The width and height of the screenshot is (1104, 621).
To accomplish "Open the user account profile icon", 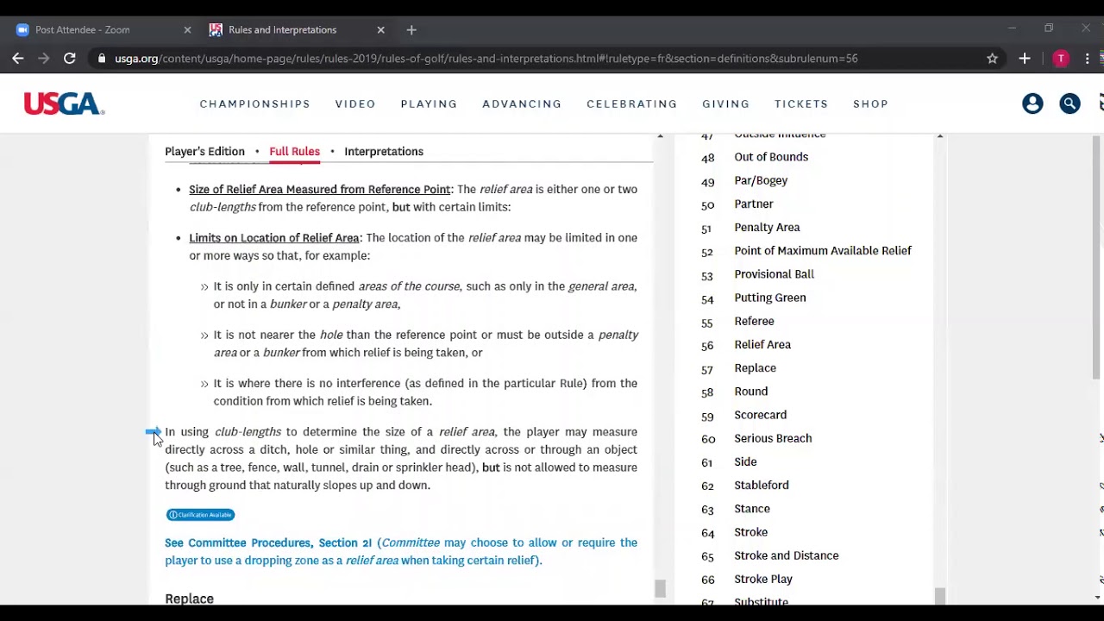I will 1032,103.
